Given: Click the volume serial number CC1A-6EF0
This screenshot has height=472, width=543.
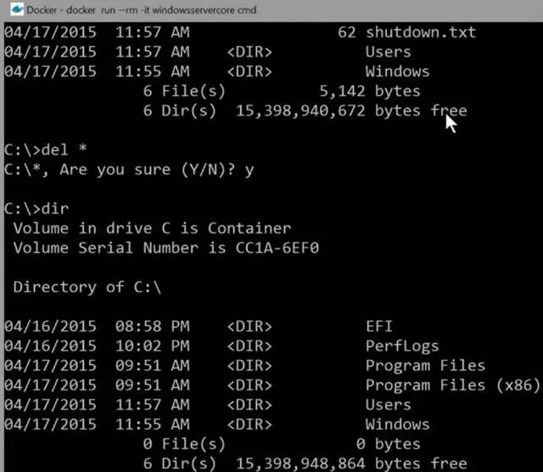Looking at the screenshot, I should pyautogui.click(x=277, y=248).
